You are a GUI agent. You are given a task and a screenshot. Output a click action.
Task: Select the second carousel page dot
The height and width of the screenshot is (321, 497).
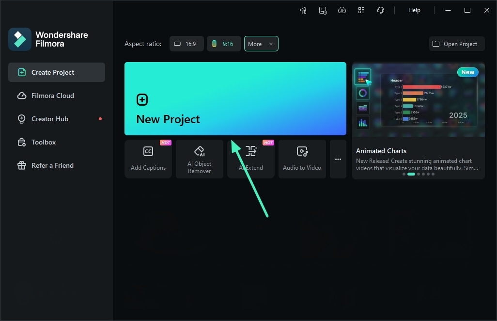pyautogui.click(x=411, y=174)
